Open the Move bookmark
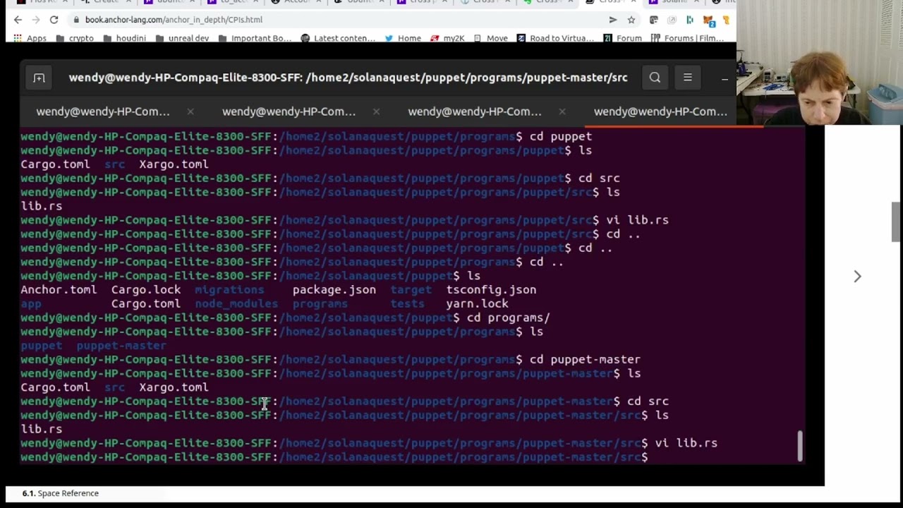 pos(490,38)
